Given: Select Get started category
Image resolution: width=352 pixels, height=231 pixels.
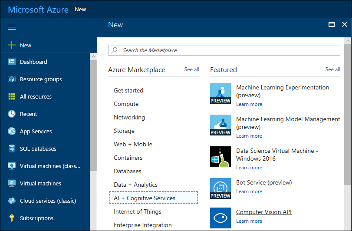Looking at the screenshot, I should tap(128, 90).
